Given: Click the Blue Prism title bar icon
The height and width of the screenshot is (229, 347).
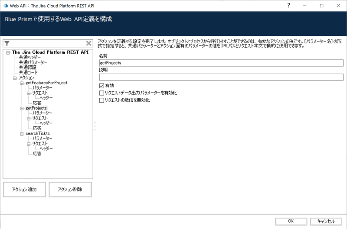Looking at the screenshot, I should [x=6, y=6].
